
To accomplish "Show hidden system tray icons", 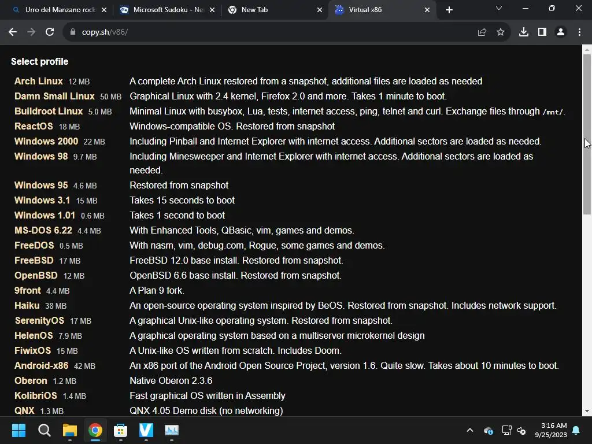I will 470,430.
